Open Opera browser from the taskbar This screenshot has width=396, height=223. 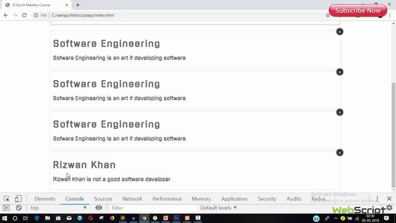(90, 218)
